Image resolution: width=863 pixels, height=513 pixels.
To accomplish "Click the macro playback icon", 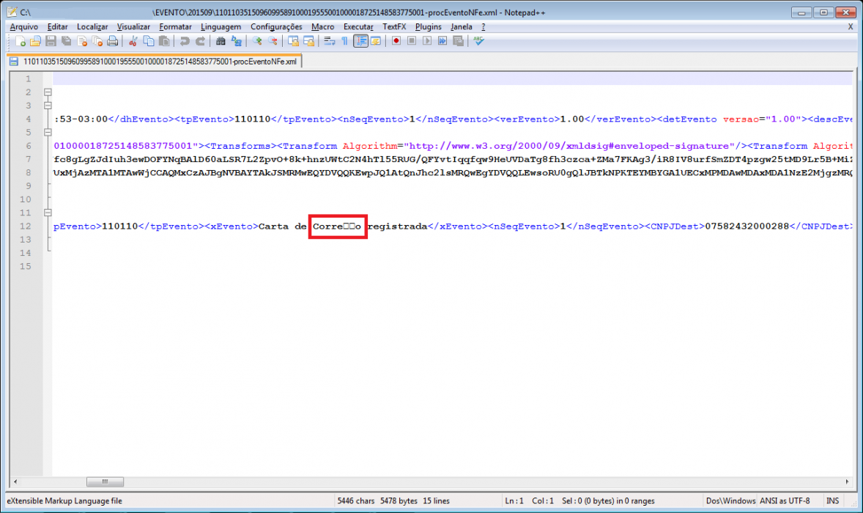I will pos(427,41).
